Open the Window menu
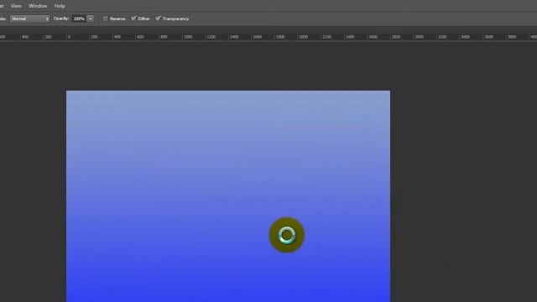 tap(38, 6)
